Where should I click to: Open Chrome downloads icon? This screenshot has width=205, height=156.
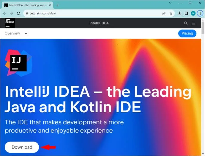(x=179, y=13)
